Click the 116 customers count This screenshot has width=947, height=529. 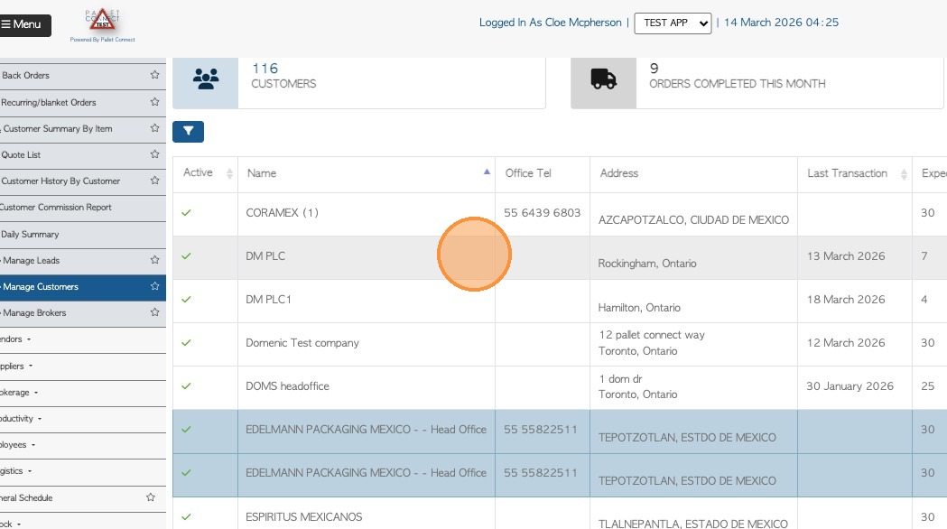pyautogui.click(x=265, y=69)
